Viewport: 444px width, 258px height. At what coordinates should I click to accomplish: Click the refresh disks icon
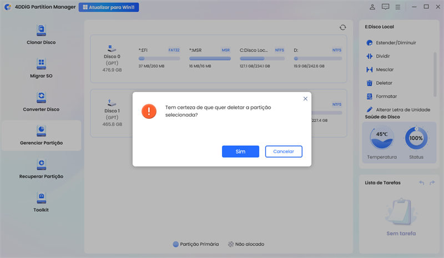(342, 27)
